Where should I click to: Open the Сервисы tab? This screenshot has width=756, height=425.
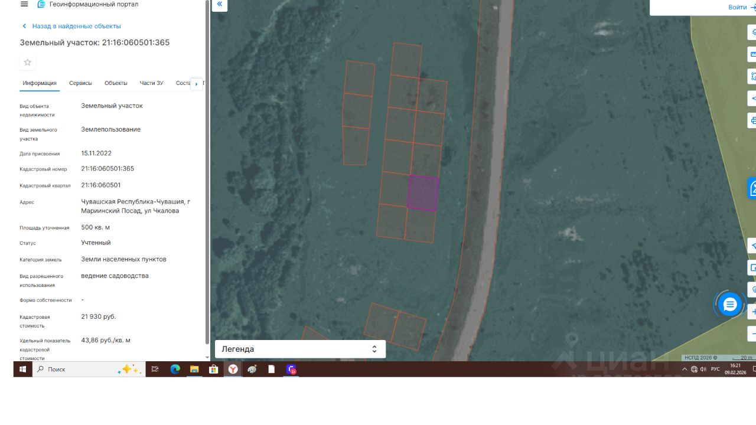tap(80, 83)
